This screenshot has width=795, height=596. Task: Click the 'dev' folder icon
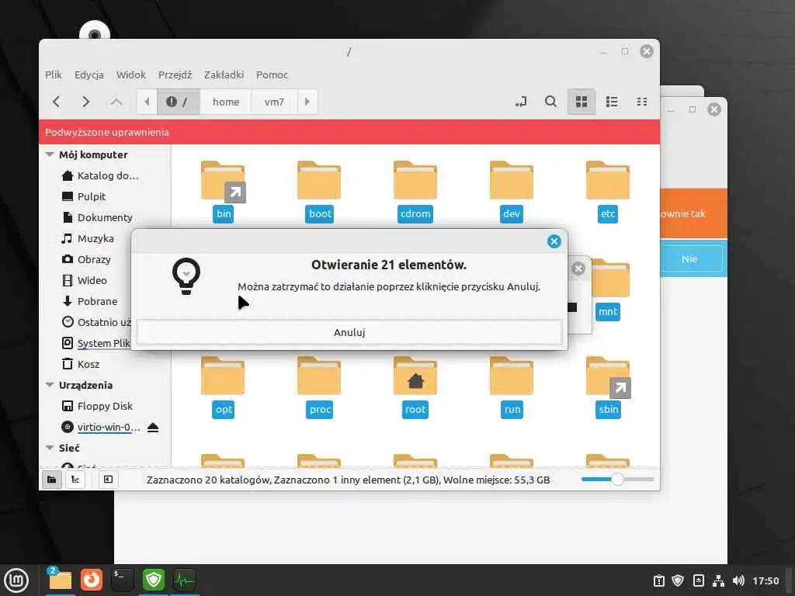click(512, 181)
